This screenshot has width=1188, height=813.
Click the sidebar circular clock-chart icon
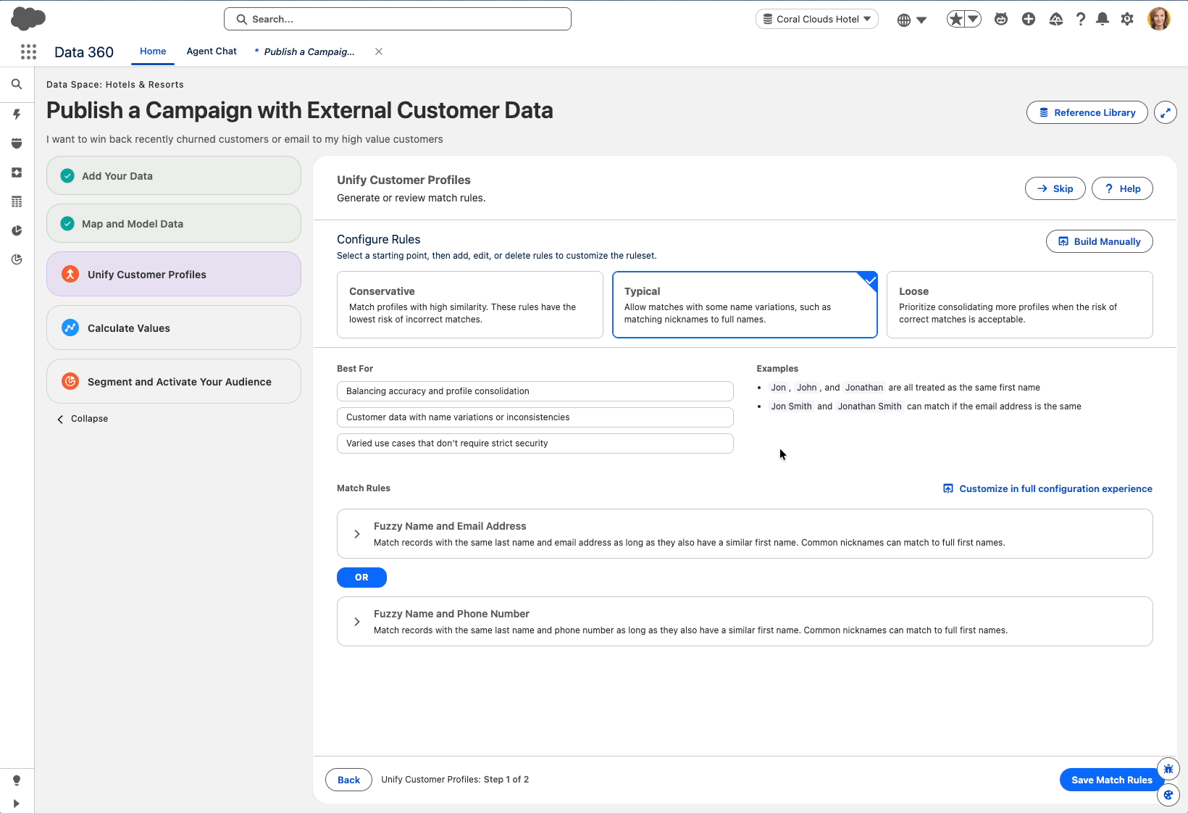17,259
